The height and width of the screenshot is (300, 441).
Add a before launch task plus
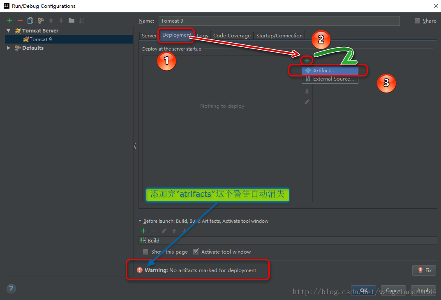[143, 231]
